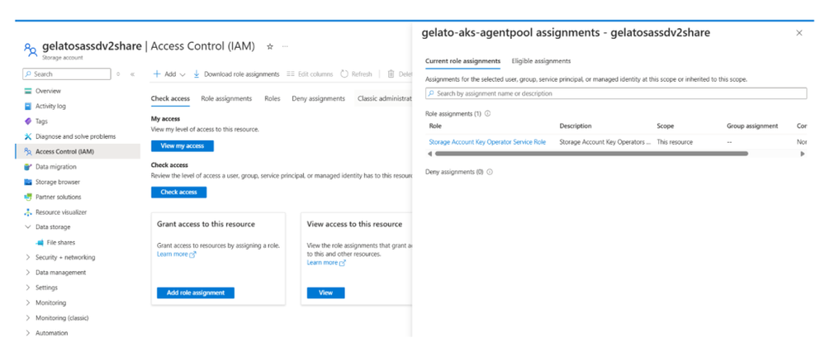Screen dimensions: 825x347
Task: Click the info icon next to Role assignments (1)
Action: pyautogui.click(x=488, y=113)
